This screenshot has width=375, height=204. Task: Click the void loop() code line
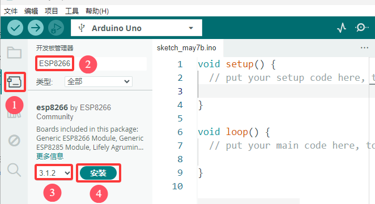234,132
